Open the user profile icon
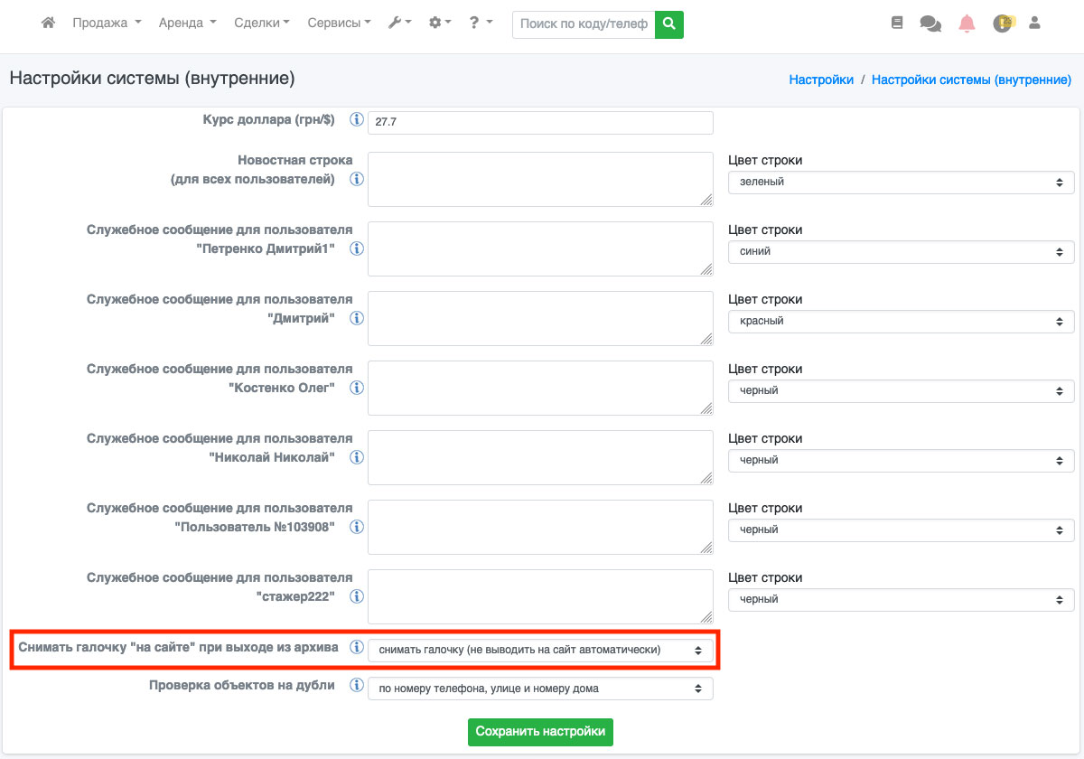 pyautogui.click(x=1035, y=23)
